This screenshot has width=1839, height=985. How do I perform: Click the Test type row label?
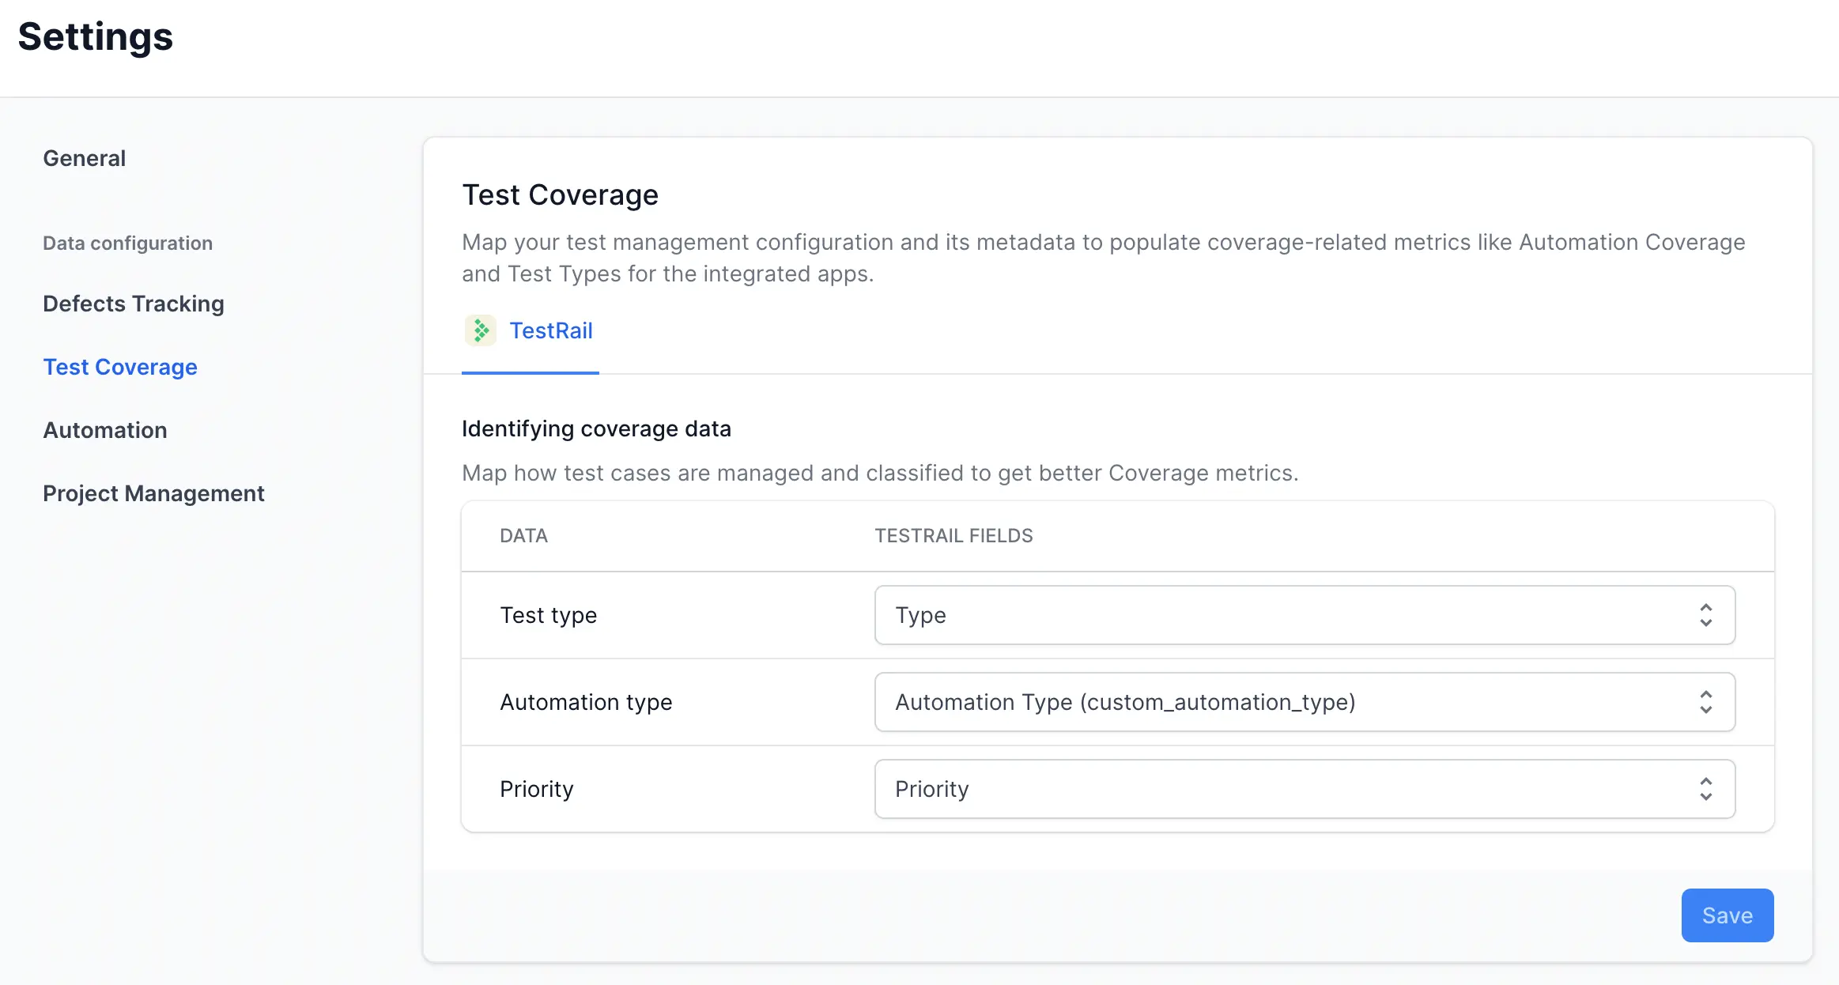(548, 615)
